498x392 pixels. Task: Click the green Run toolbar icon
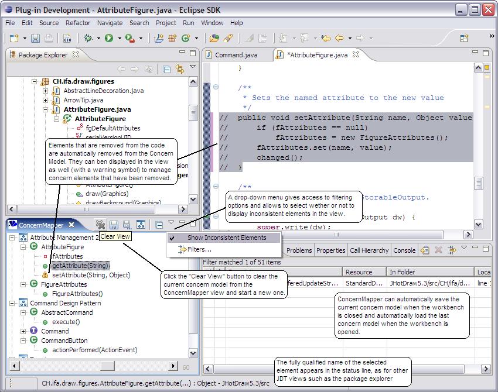[x=109, y=39]
